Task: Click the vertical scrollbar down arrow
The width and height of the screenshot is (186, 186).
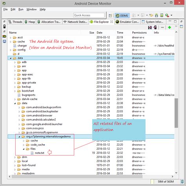Action: [176, 173]
